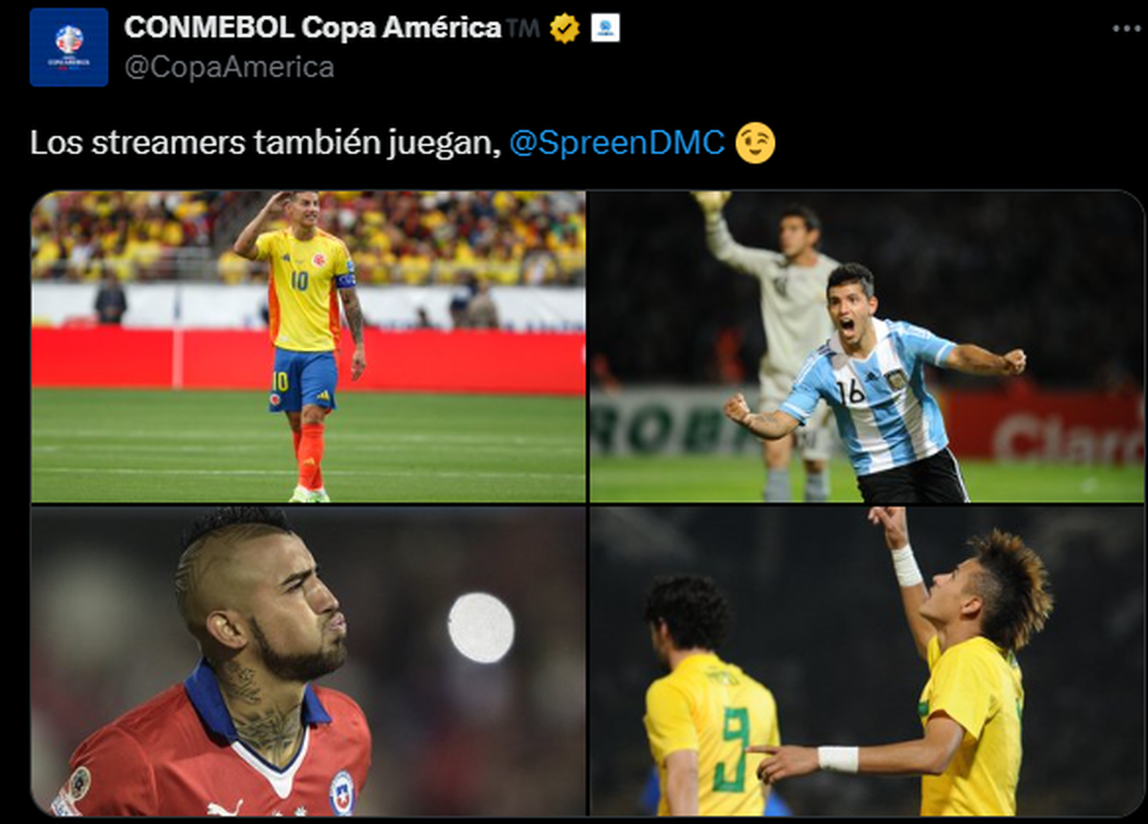Open the CONMEBOL Copa América display name

[312, 29]
